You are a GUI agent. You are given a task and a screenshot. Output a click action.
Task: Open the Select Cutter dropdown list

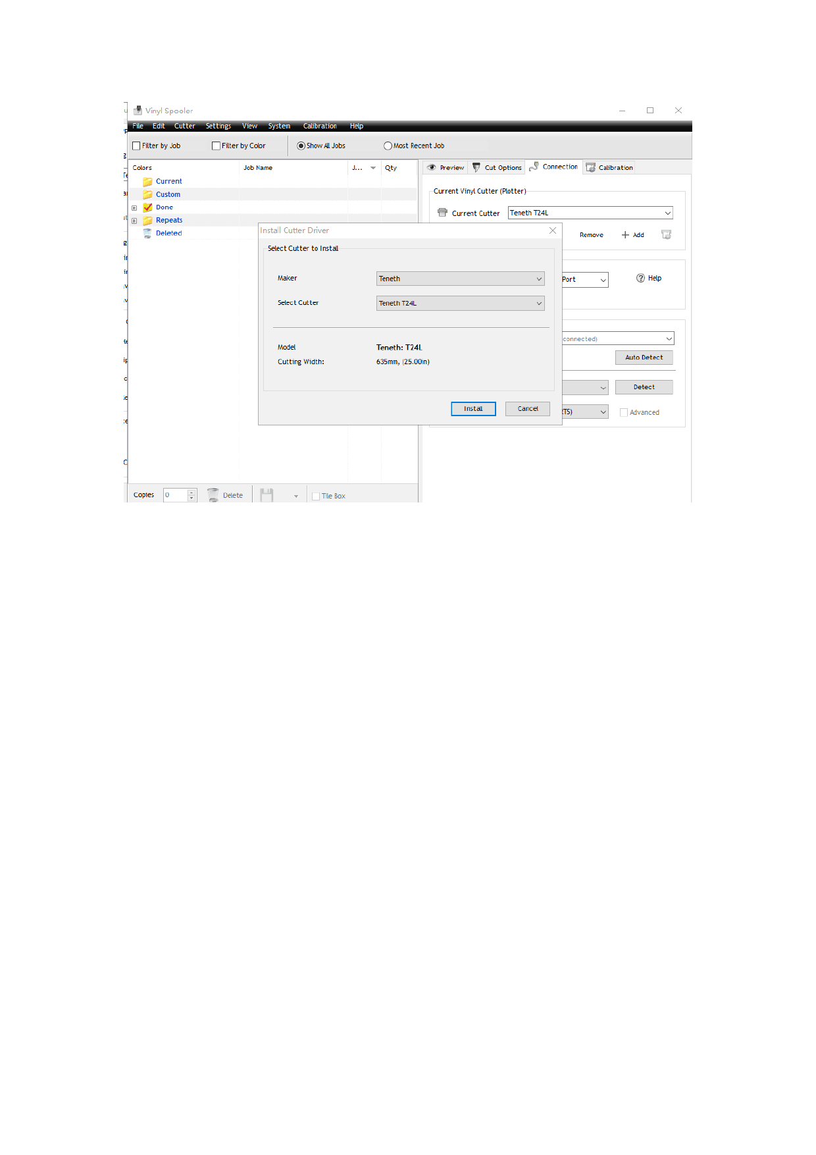(x=460, y=304)
